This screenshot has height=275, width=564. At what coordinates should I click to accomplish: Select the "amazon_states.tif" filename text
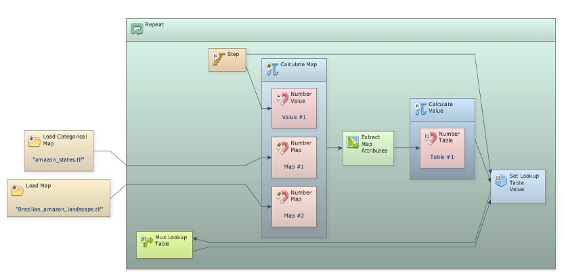click(59, 159)
